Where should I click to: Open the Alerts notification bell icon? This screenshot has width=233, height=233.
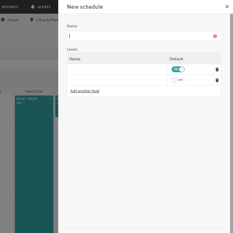[33, 6]
